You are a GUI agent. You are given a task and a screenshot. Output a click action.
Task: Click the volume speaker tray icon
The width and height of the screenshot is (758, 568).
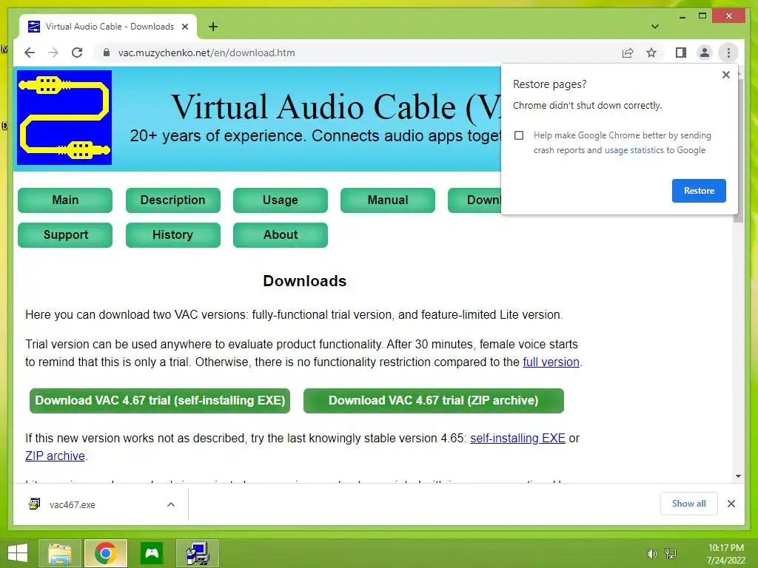click(651, 554)
